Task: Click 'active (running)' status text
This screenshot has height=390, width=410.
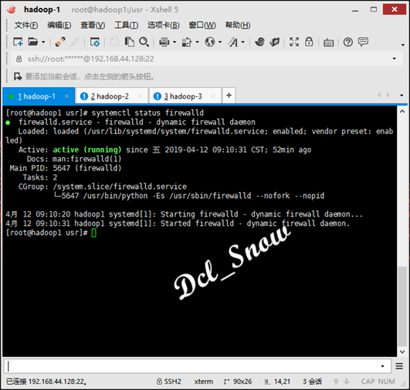Action: click(87, 150)
